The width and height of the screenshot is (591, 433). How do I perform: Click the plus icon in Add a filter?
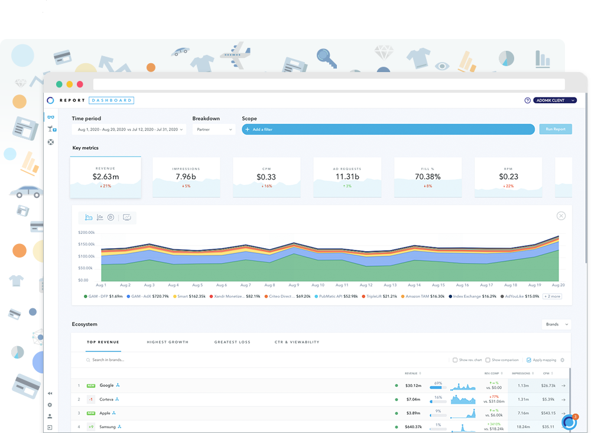[247, 129]
